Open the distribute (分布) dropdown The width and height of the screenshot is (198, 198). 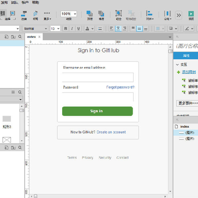coord(168,15)
